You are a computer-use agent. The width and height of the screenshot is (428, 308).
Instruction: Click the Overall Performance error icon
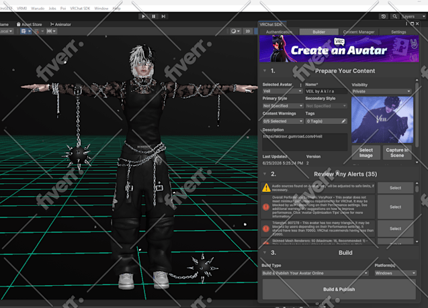coord(266,207)
